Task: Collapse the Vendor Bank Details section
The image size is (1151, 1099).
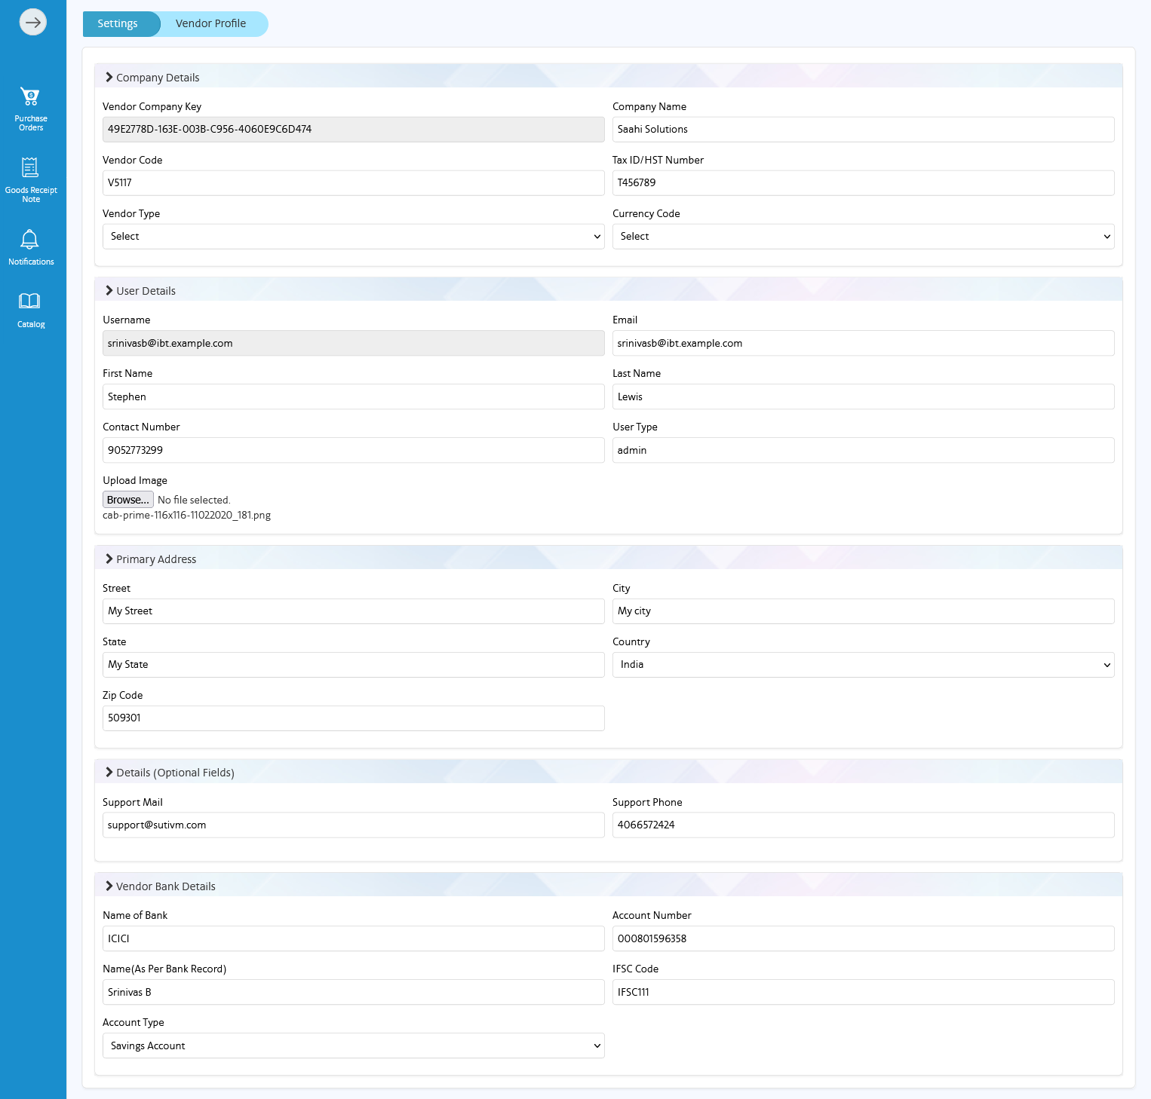Action: click(109, 886)
